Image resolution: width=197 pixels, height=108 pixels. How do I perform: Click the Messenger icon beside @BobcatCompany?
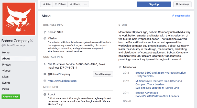[x=45, y=74]
